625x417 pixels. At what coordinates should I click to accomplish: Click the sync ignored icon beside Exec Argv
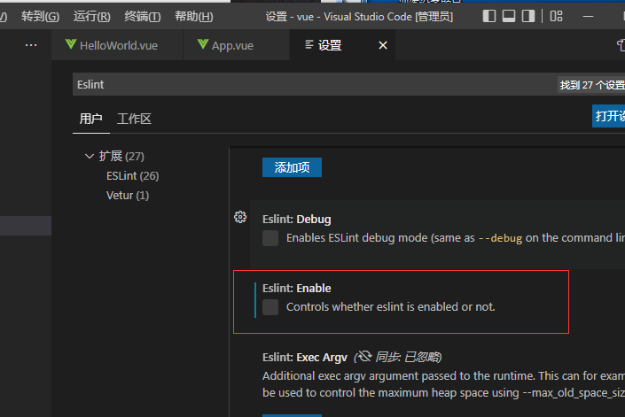pos(363,356)
